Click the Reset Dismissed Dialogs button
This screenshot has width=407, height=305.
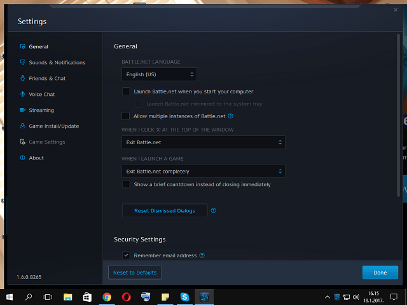point(165,210)
